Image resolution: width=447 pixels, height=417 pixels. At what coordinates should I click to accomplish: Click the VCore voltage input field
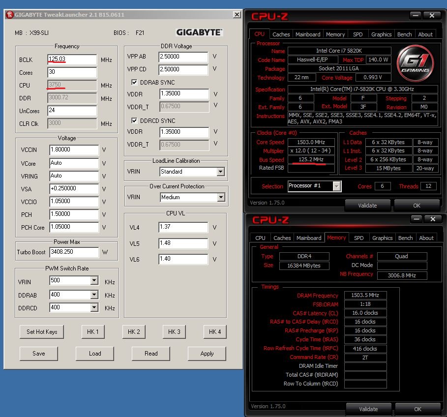74,163
